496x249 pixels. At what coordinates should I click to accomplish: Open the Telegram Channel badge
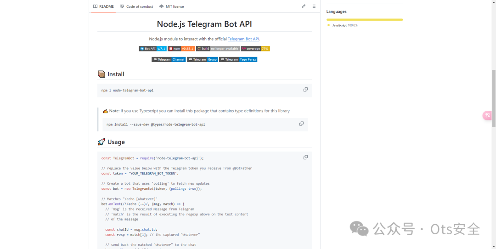click(x=169, y=59)
